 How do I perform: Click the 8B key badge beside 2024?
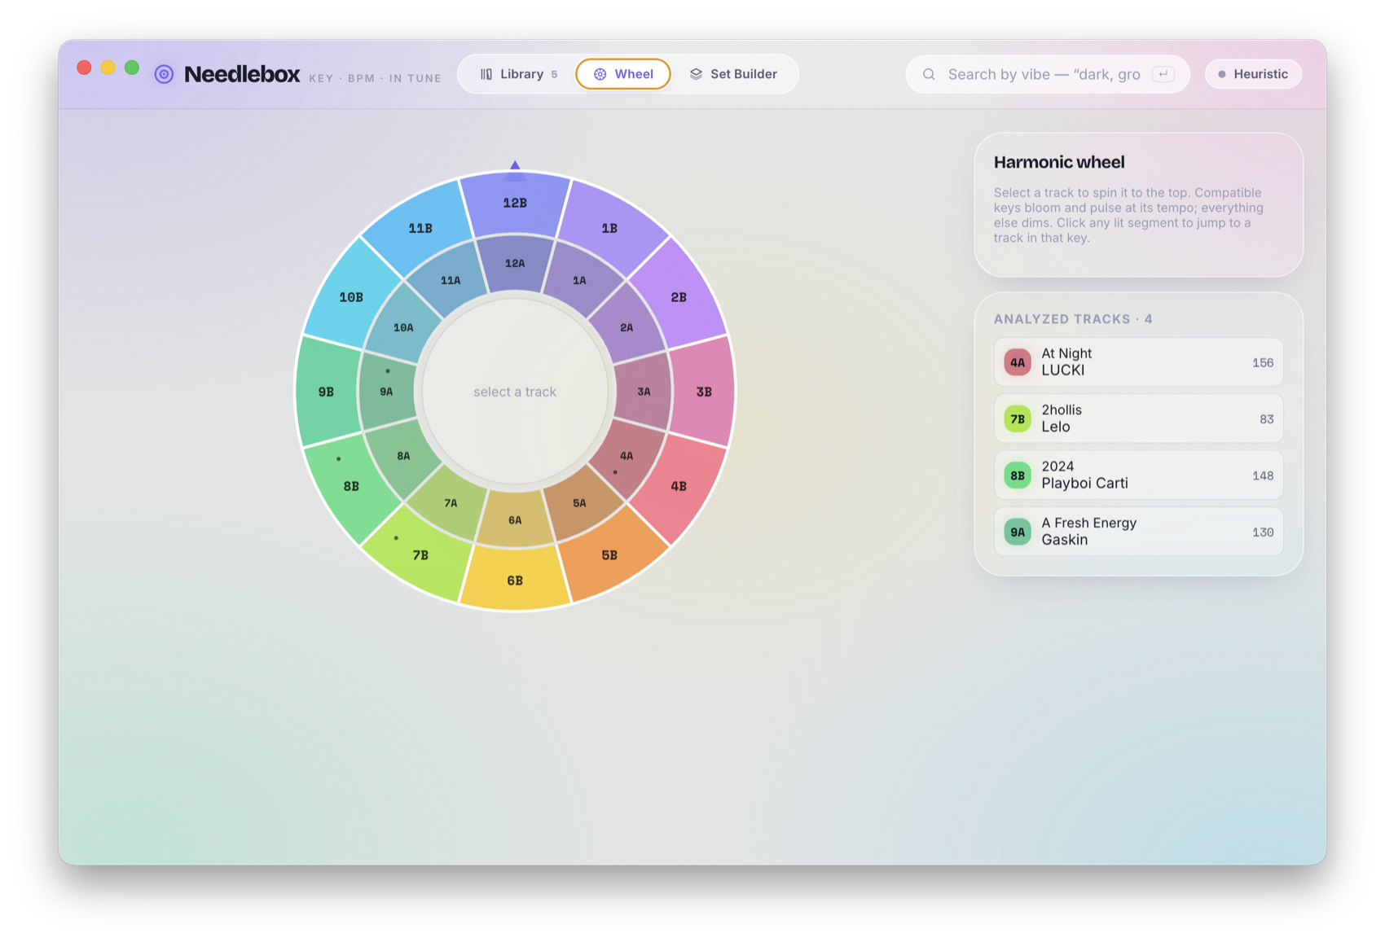click(1018, 475)
